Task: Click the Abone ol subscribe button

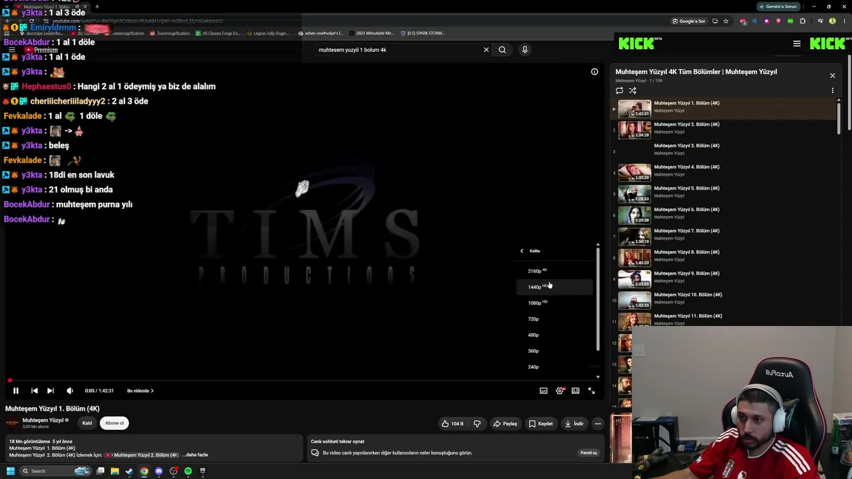Action: 114,423
